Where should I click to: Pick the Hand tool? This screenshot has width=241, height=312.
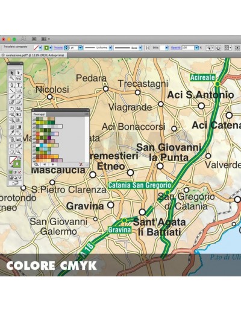12,151
